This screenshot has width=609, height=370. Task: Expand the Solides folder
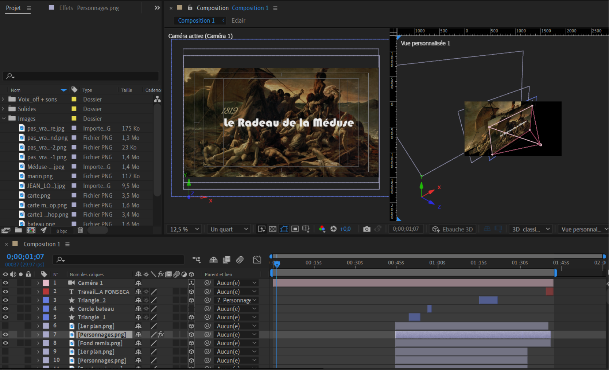pyautogui.click(x=3, y=109)
